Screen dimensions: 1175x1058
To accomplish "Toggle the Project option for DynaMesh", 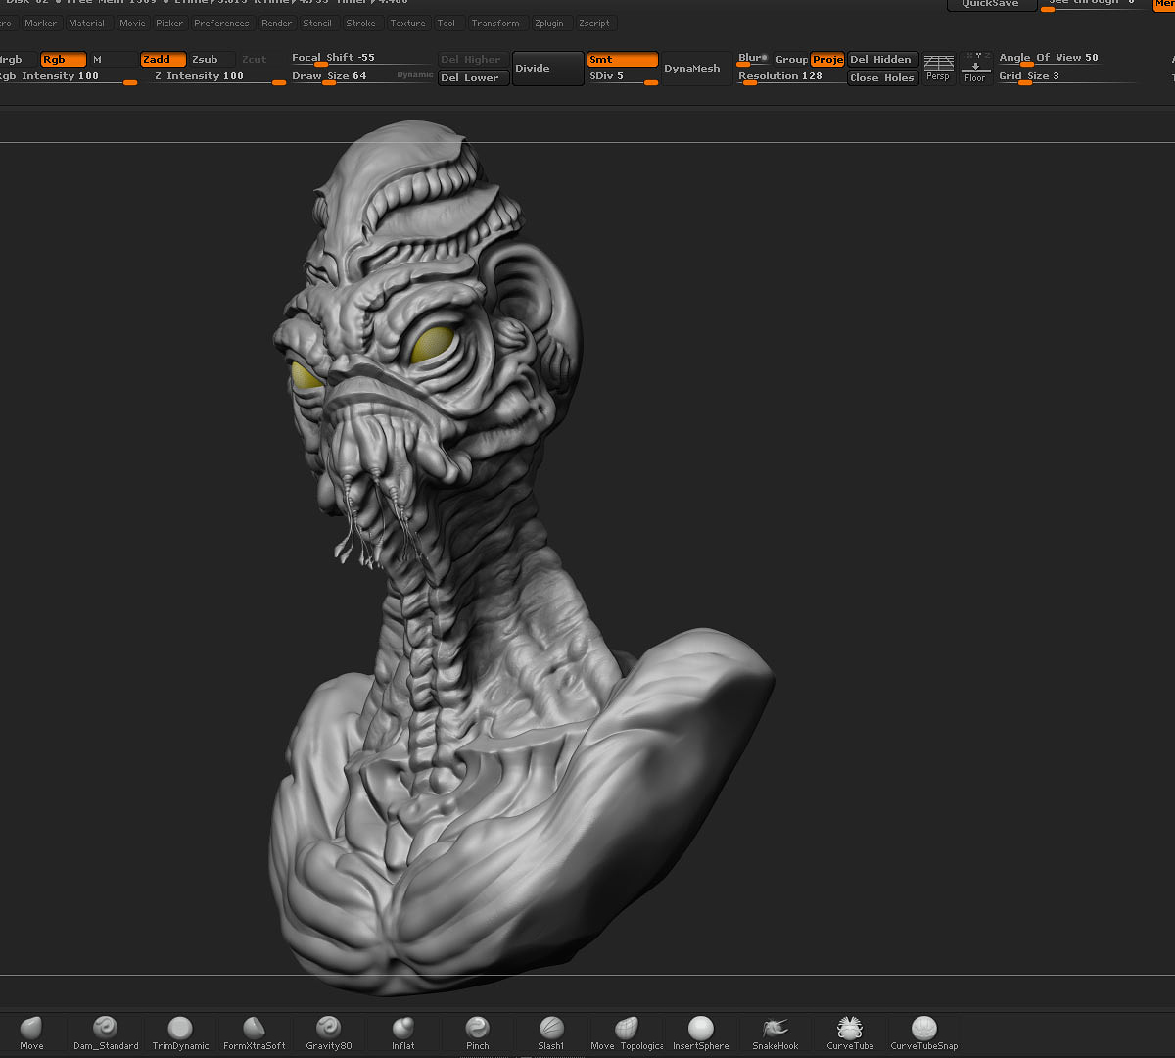I will pyautogui.click(x=827, y=60).
